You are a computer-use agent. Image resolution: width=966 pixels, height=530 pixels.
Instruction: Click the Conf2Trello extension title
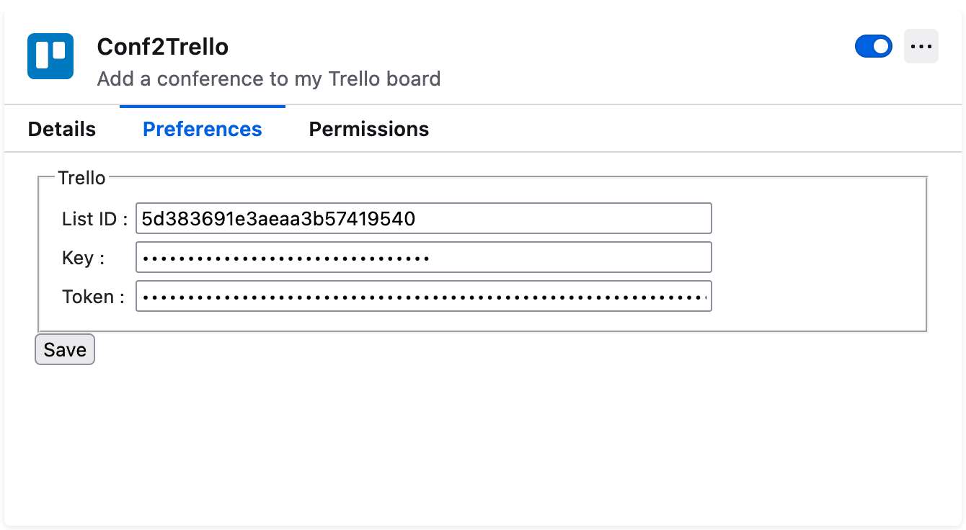(x=163, y=47)
